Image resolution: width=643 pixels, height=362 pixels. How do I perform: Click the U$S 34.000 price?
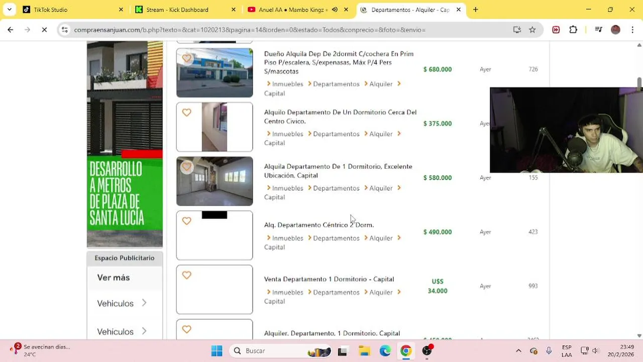(438, 286)
